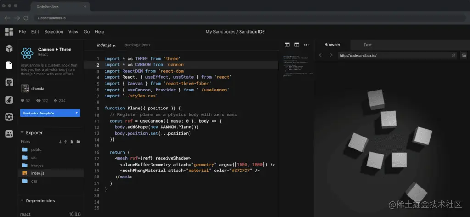The image size is (470, 217).
Task: Open the View menu
Action: tap(73, 32)
